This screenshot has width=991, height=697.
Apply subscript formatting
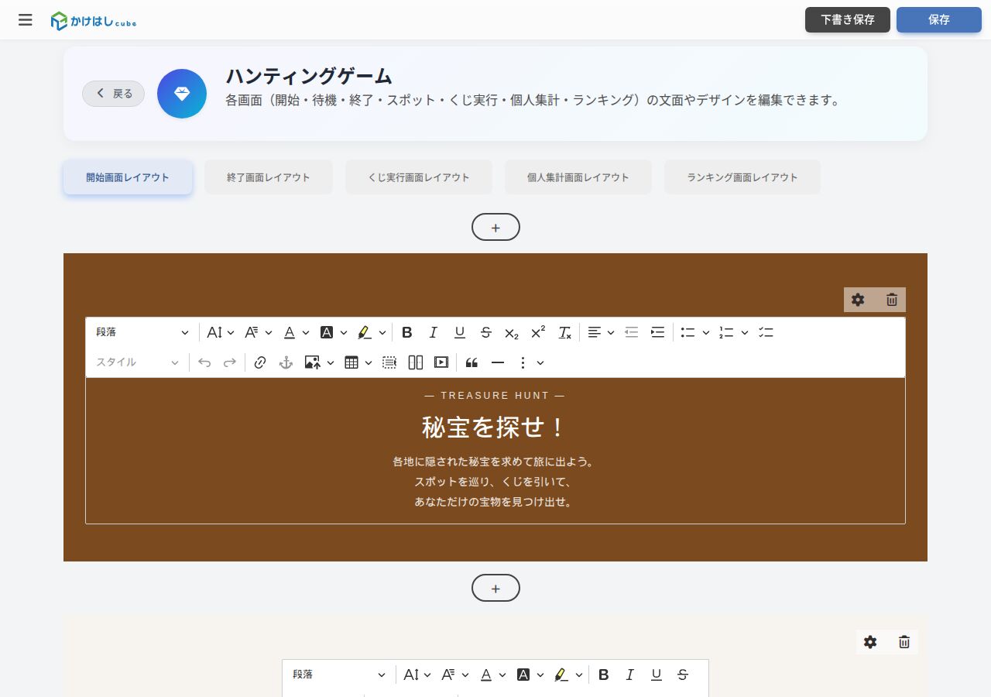512,332
